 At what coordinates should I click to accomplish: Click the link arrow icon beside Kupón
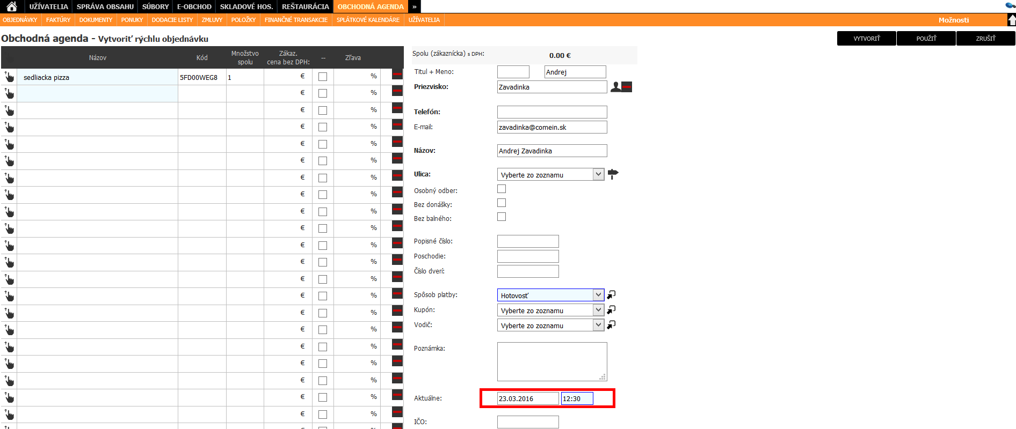click(x=611, y=310)
